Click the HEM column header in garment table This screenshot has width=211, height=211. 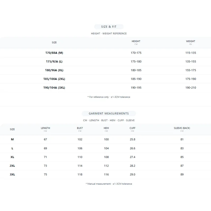click(106, 128)
